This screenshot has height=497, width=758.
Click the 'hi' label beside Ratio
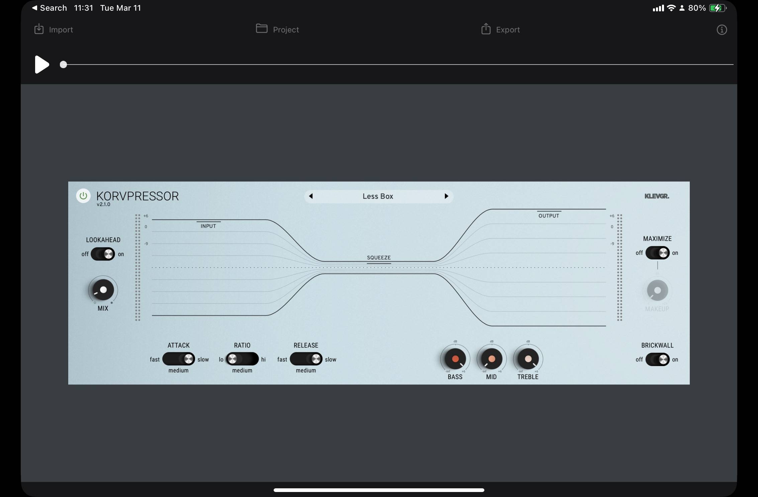tap(263, 359)
